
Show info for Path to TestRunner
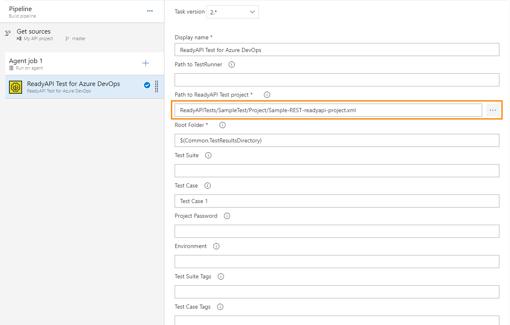231,64
